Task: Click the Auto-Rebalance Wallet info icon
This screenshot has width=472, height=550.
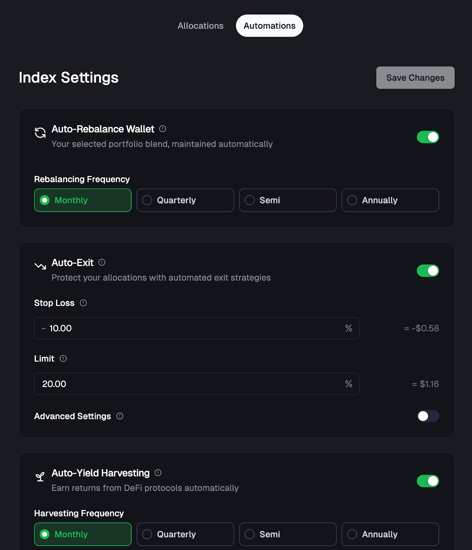Action: pos(162,129)
